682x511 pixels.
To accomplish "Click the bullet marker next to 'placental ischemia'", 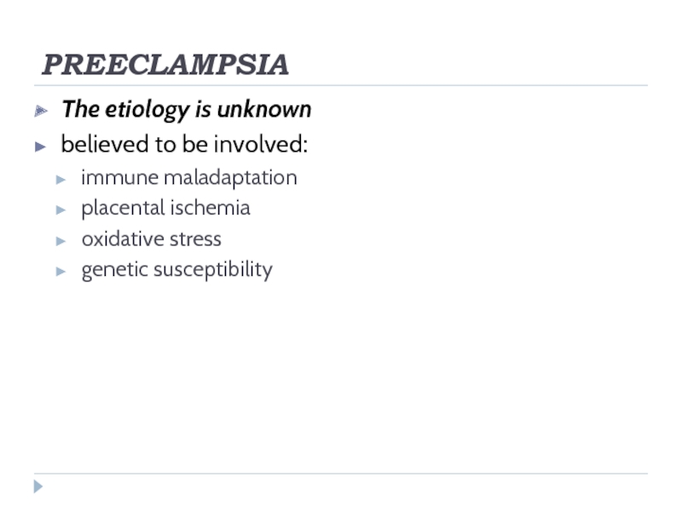I will click(60, 210).
